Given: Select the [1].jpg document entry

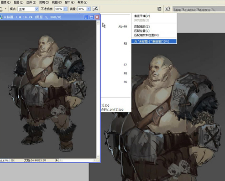Looking at the screenshot, I should 116,105.
